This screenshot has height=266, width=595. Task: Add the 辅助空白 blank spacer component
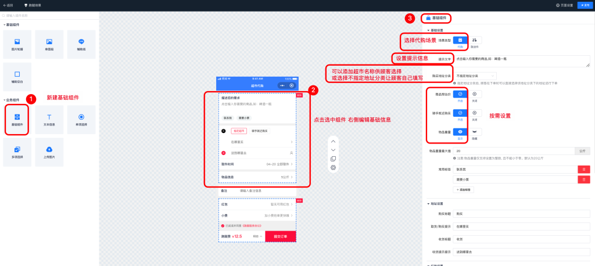pyautogui.click(x=17, y=77)
